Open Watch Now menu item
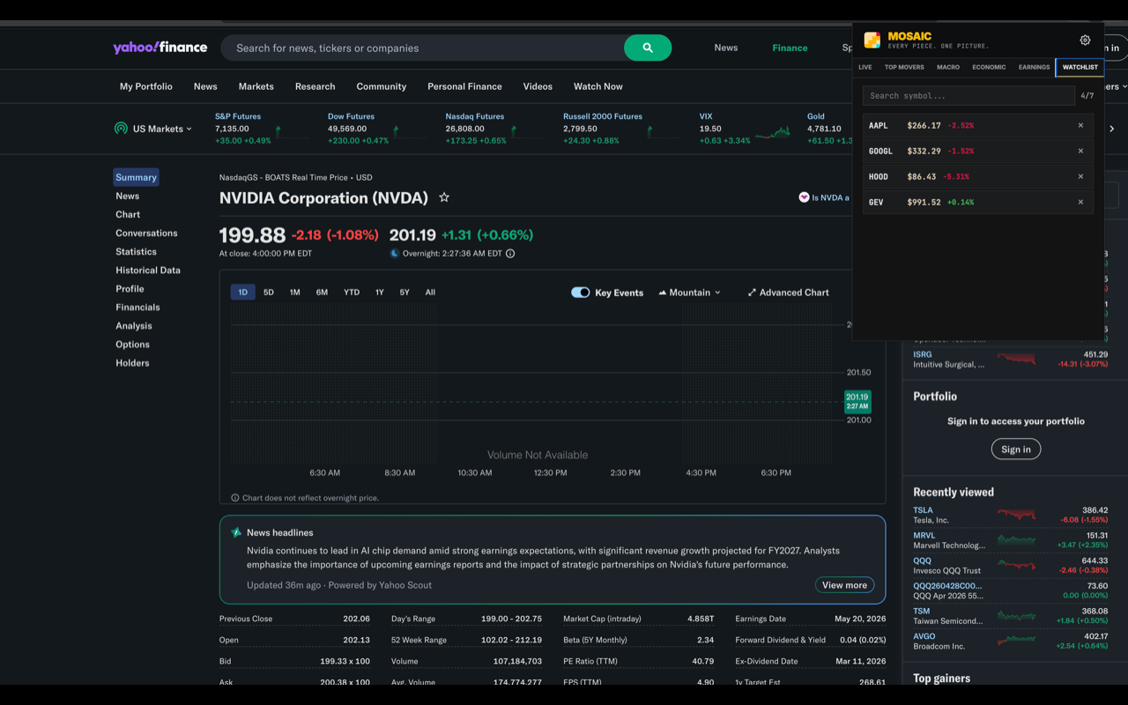The width and height of the screenshot is (1128, 705). pyautogui.click(x=597, y=86)
